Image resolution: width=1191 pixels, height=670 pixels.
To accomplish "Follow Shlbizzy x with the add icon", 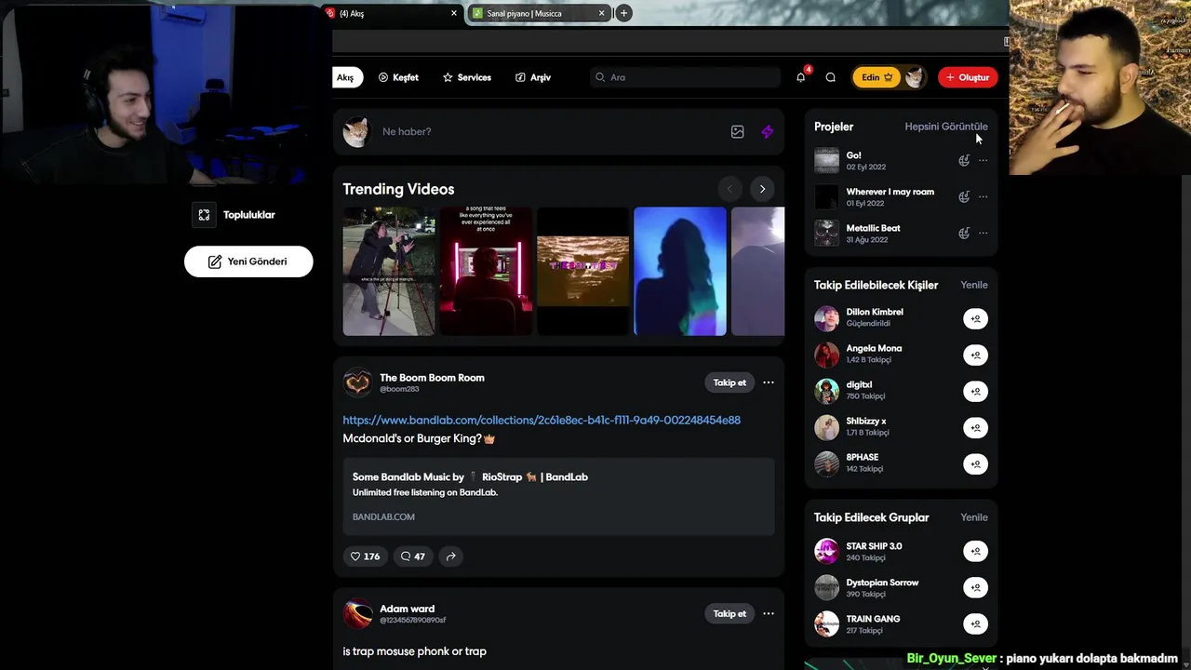I will [975, 428].
